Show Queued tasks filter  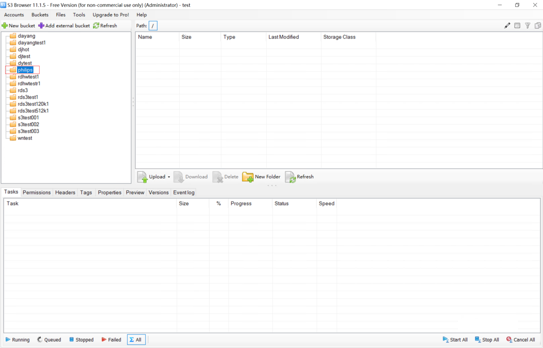[49, 340]
